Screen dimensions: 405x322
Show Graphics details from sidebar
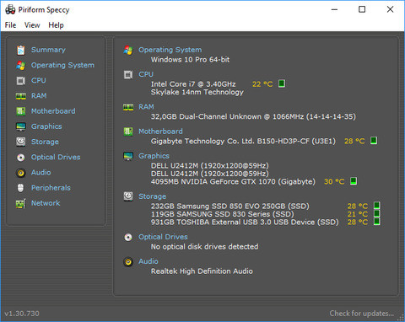(x=46, y=126)
